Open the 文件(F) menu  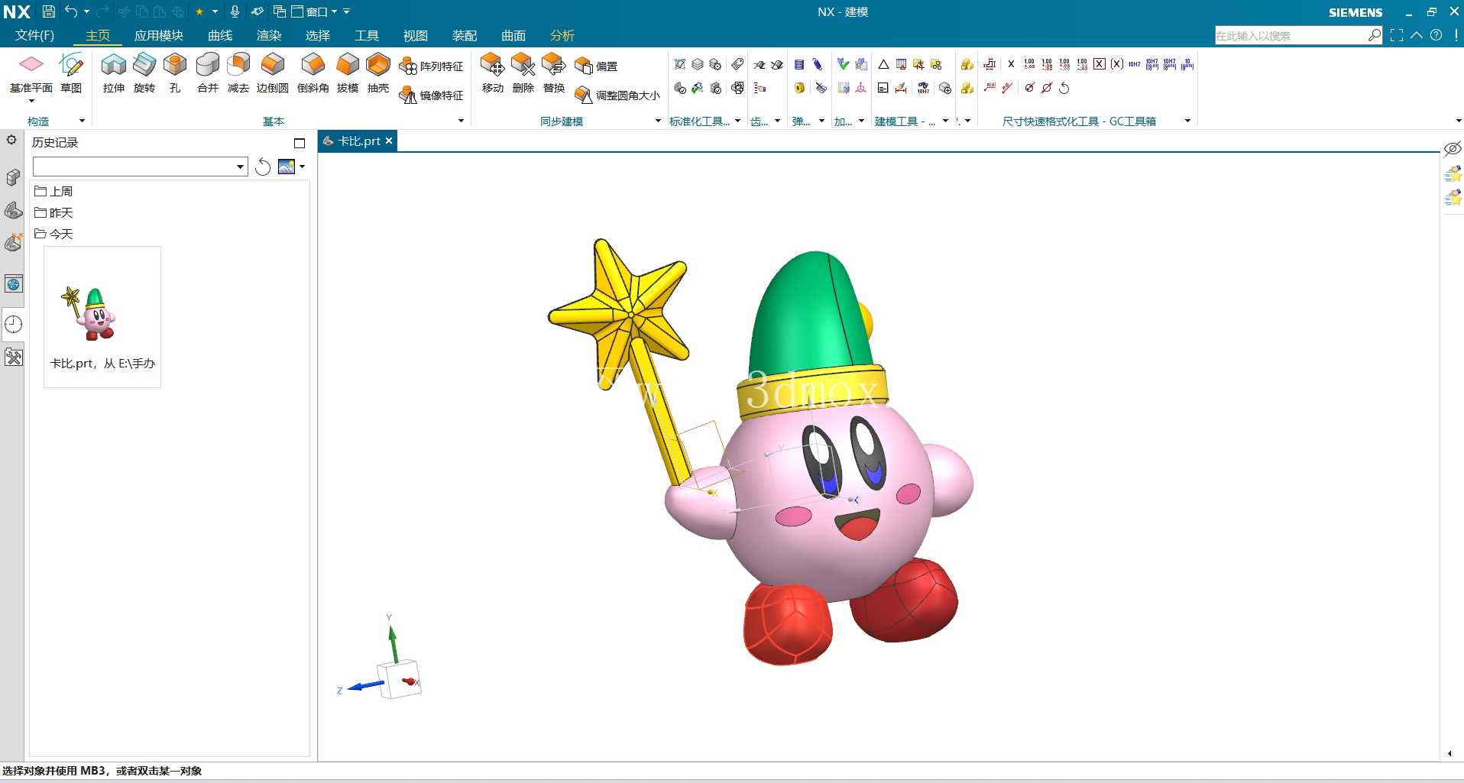[x=34, y=35]
